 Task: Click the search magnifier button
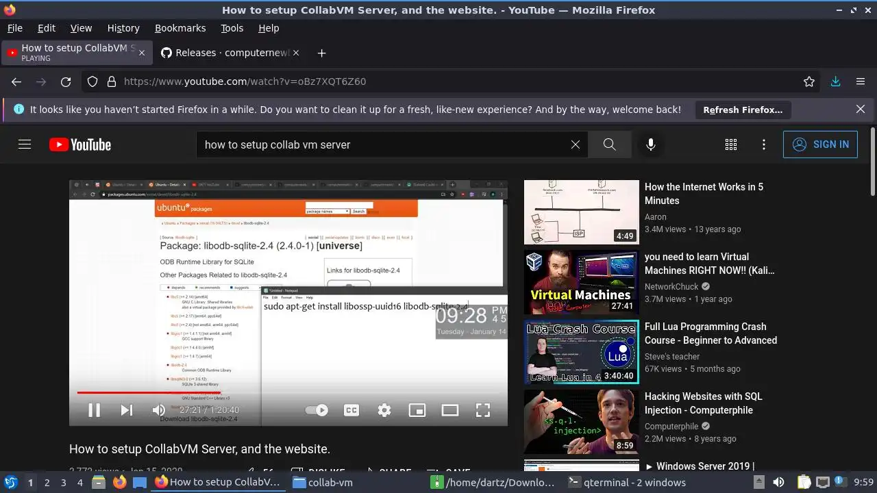(609, 144)
